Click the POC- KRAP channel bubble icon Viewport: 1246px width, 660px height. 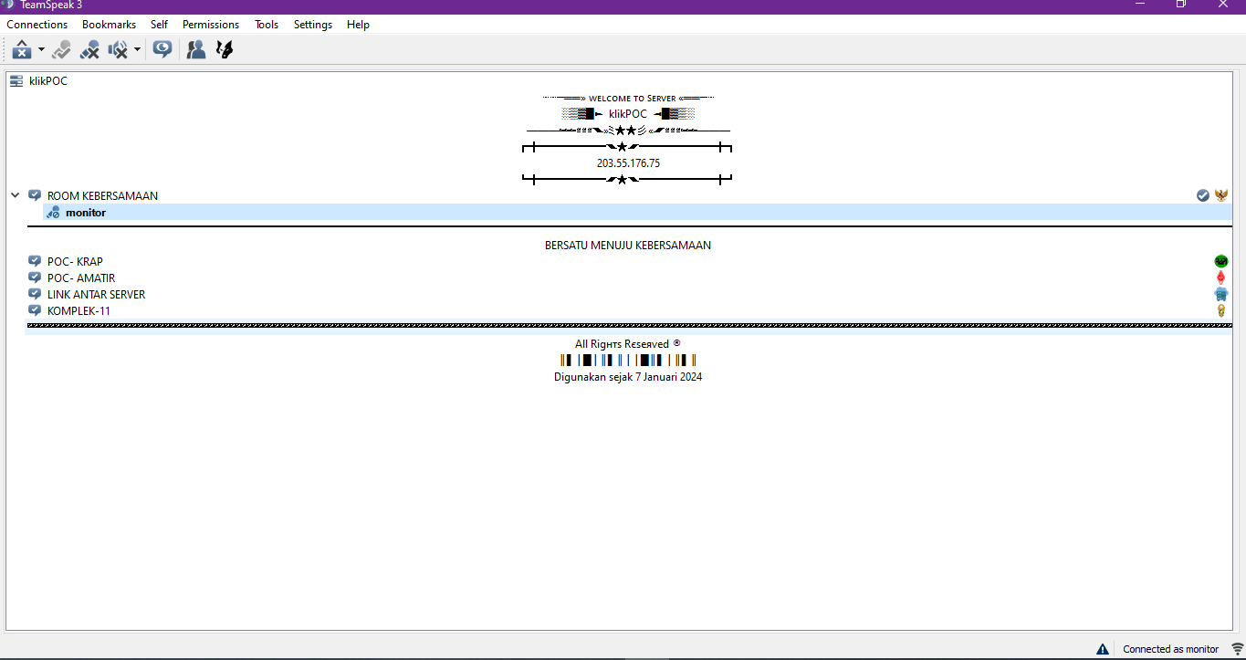[35, 261]
